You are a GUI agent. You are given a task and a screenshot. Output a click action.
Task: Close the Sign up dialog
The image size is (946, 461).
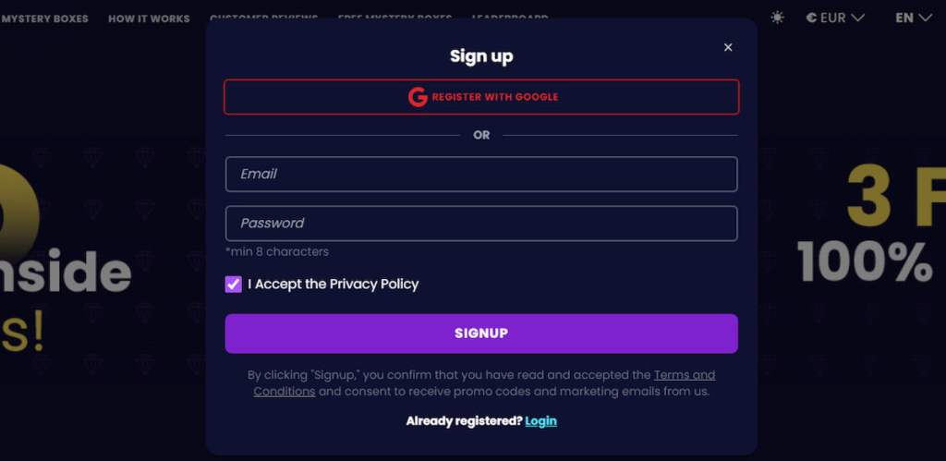728,47
